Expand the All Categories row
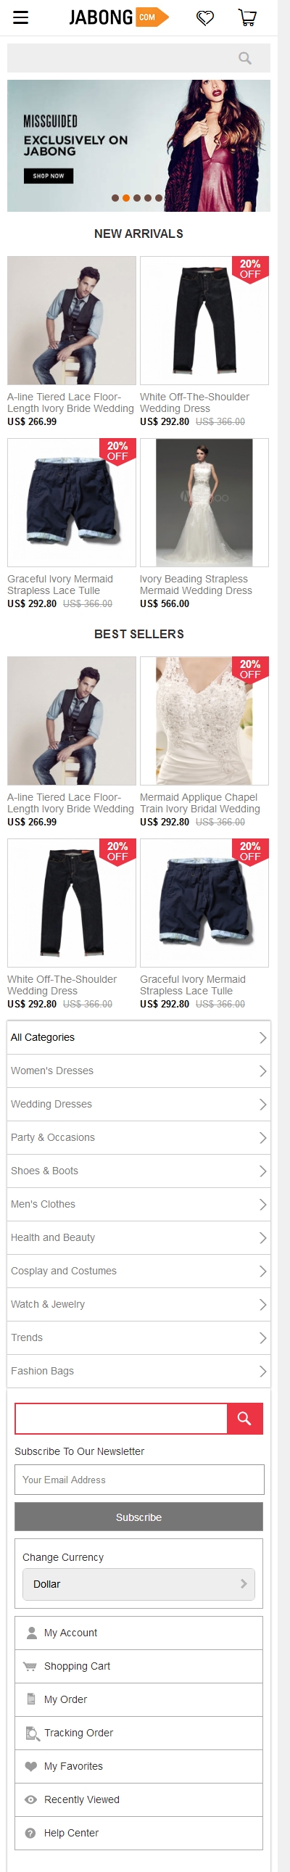The image size is (290, 1872). [138, 1037]
